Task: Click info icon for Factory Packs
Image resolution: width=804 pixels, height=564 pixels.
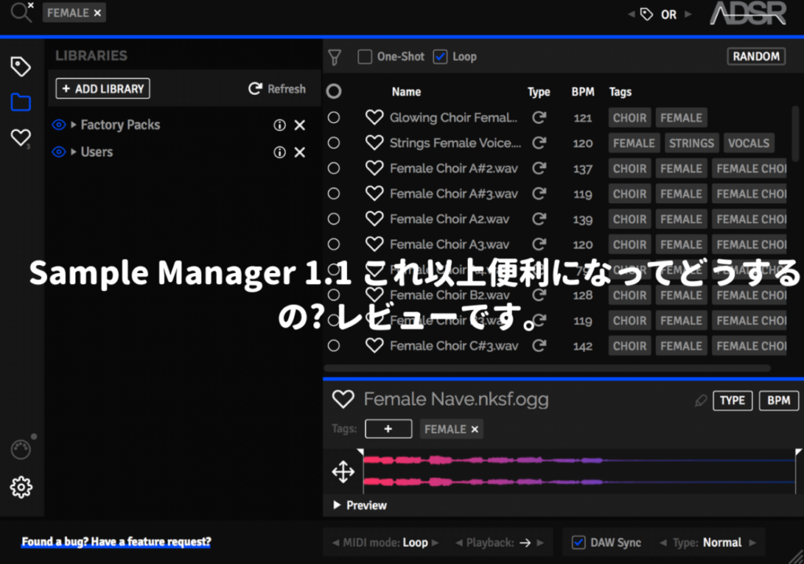Action: tap(279, 126)
